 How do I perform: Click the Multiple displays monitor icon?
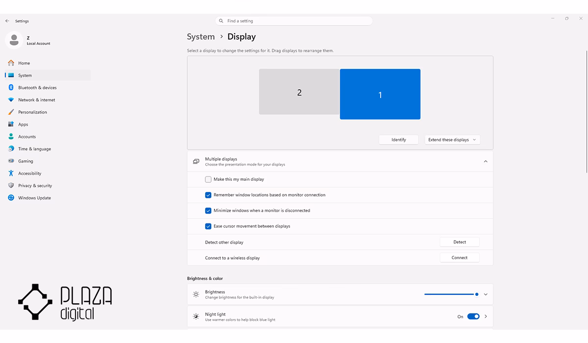[196, 161]
